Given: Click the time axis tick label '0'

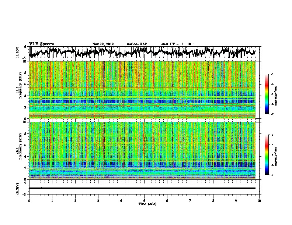Looking at the screenshot, I should coord(29,201).
